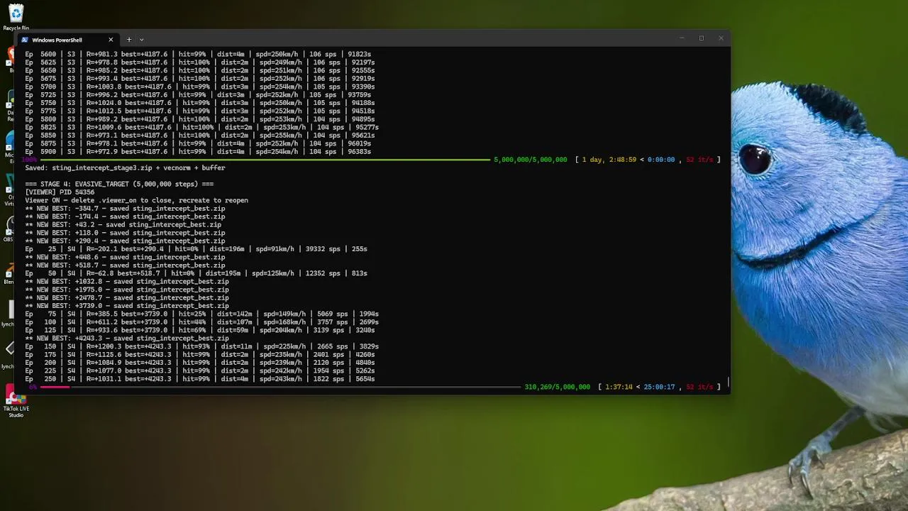Open a new terminal tab with plus
Screen dimensions: 908x511
(x=128, y=40)
